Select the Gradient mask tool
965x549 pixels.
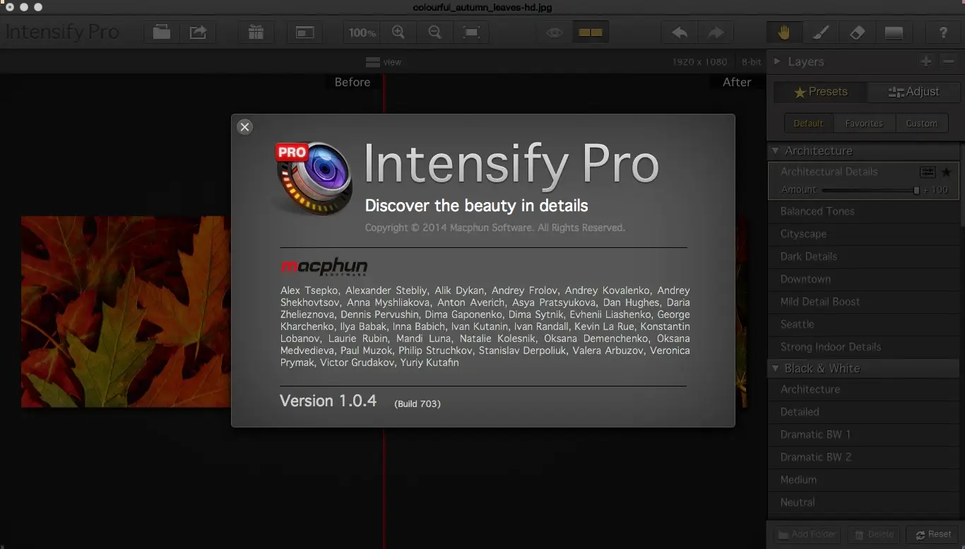894,33
